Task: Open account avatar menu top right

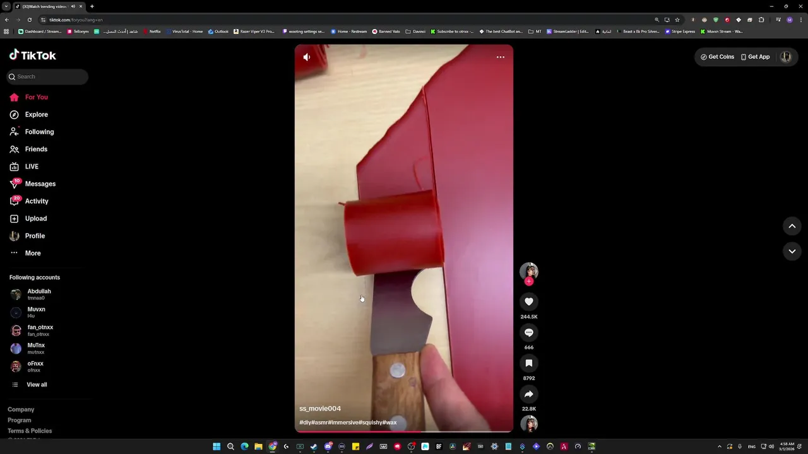Action: pyautogui.click(x=786, y=57)
